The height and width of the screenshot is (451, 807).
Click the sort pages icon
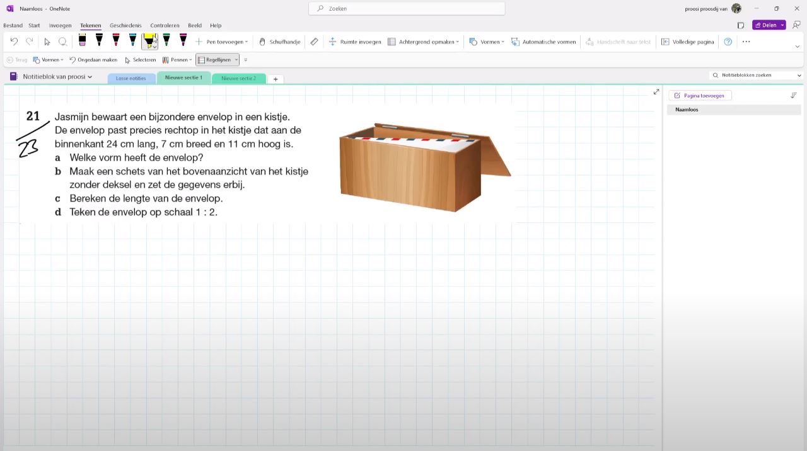(x=794, y=96)
